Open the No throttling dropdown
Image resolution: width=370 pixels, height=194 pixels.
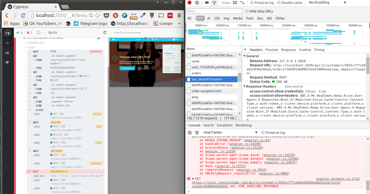327,3
